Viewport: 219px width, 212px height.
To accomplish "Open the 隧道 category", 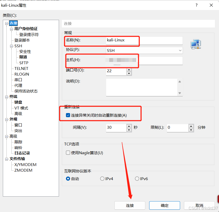I will (x=23, y=57).
